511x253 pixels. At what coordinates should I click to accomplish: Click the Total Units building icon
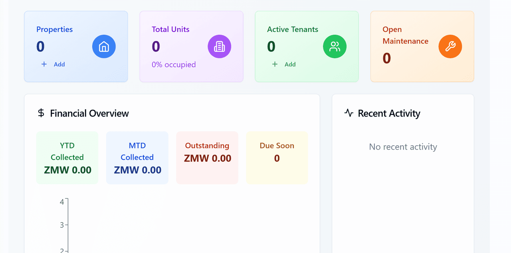click(219, 46)
